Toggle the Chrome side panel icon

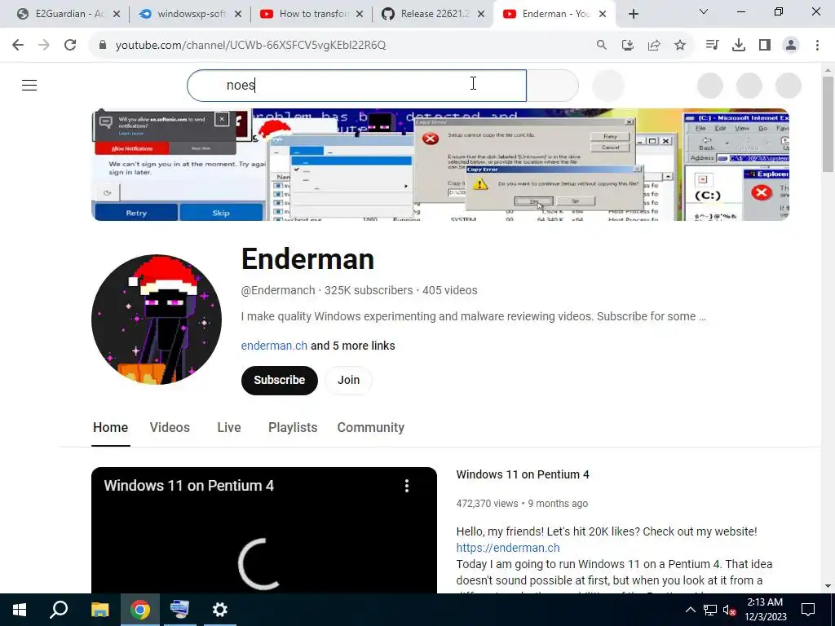[764, 45]
